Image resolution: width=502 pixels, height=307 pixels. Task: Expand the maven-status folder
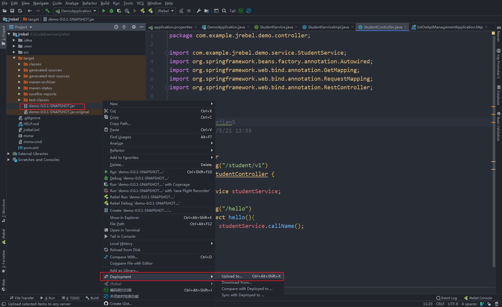coord(19,88)
